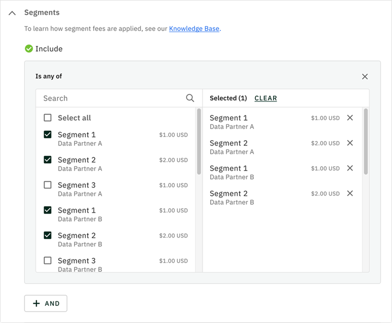Collapse the Segments section chevron

coord(12,13)
